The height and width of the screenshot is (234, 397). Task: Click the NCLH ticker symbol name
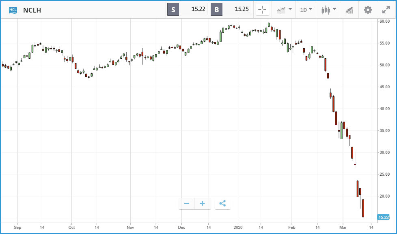[32, 10]
